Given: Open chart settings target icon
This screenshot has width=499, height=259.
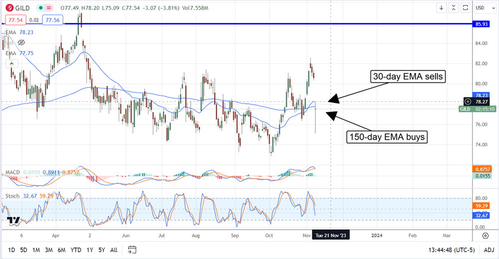Looking at the screenshot, I should [x=486, y=236].
